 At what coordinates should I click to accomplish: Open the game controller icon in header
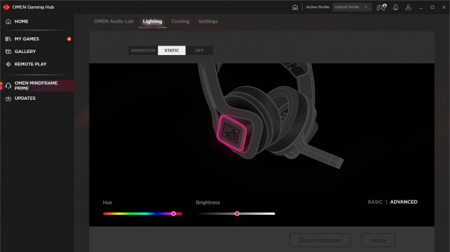(381, 7)
